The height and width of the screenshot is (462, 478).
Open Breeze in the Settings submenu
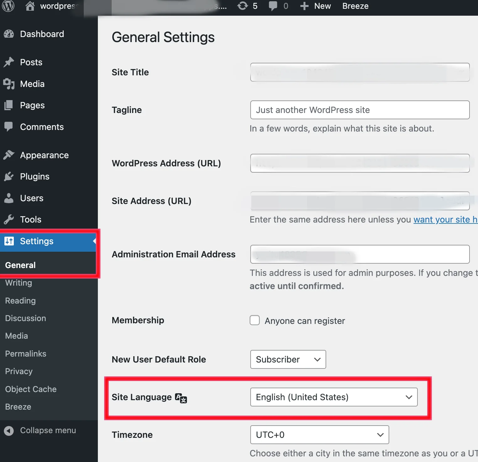click(x=18, y=407)
